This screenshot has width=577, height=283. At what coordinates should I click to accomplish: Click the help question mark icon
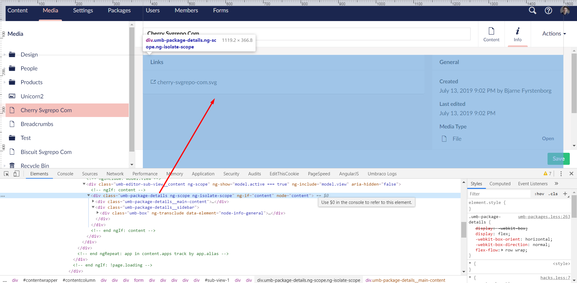pos(548,11)
